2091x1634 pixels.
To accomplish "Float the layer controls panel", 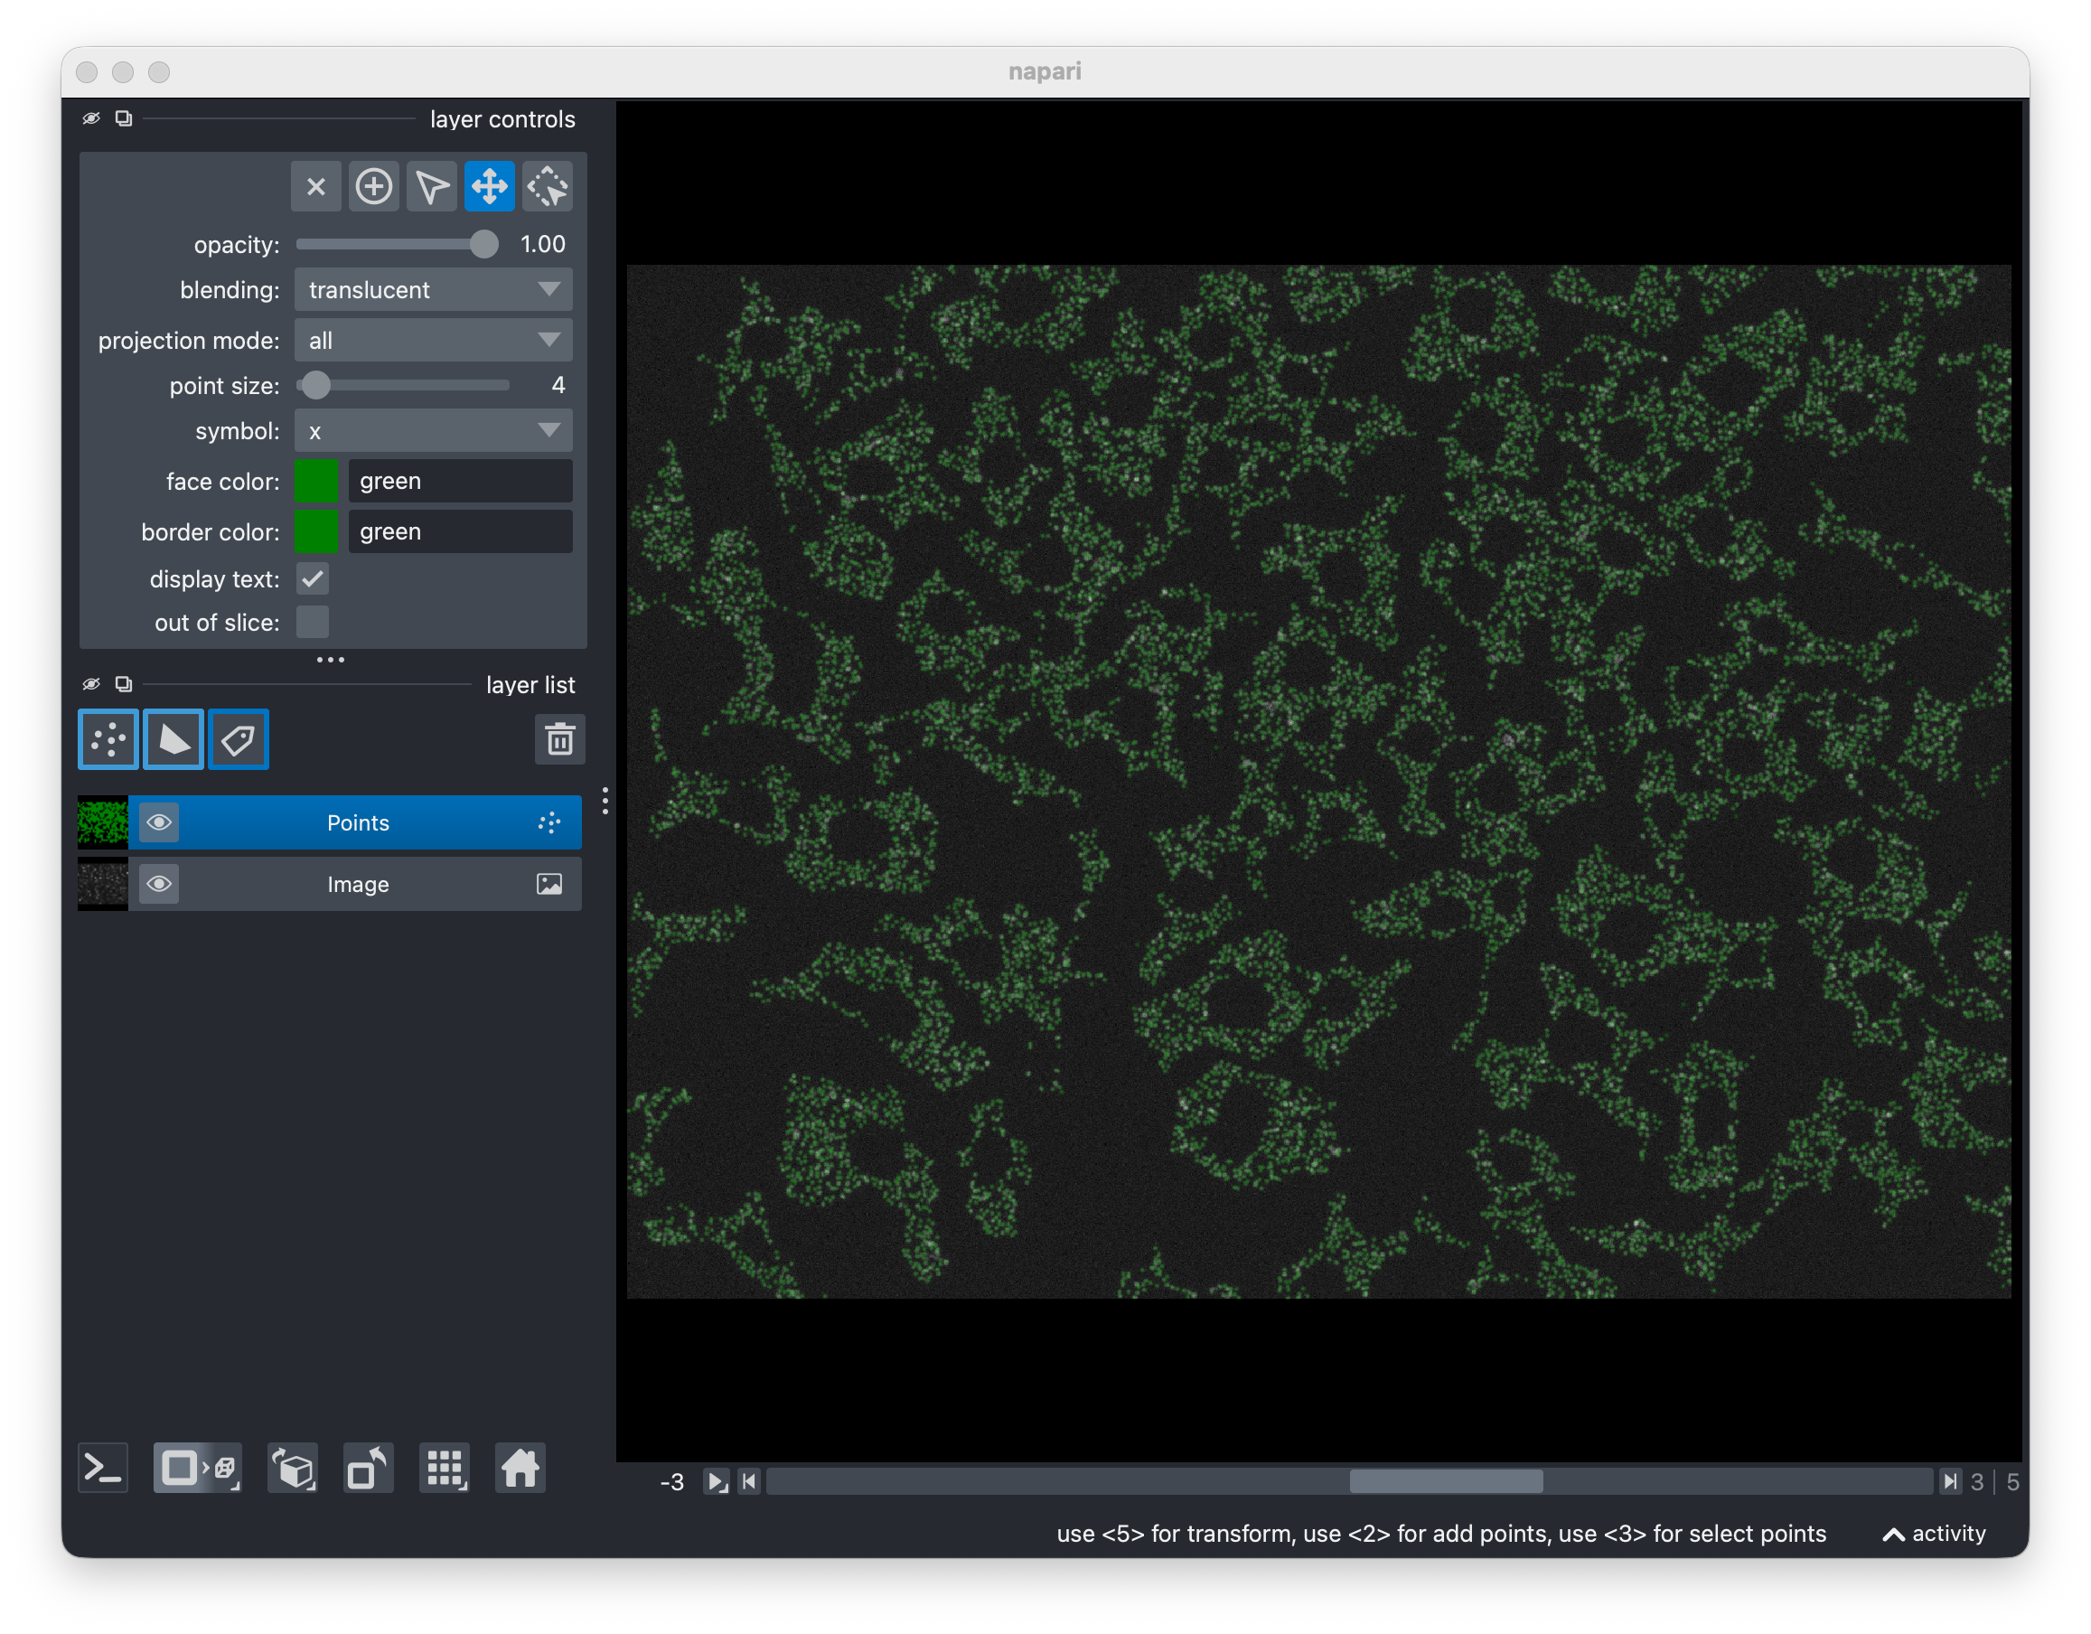I will point(124,118).
